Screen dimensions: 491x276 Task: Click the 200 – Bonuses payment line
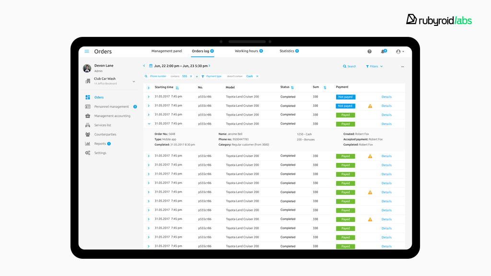(305, 139)
